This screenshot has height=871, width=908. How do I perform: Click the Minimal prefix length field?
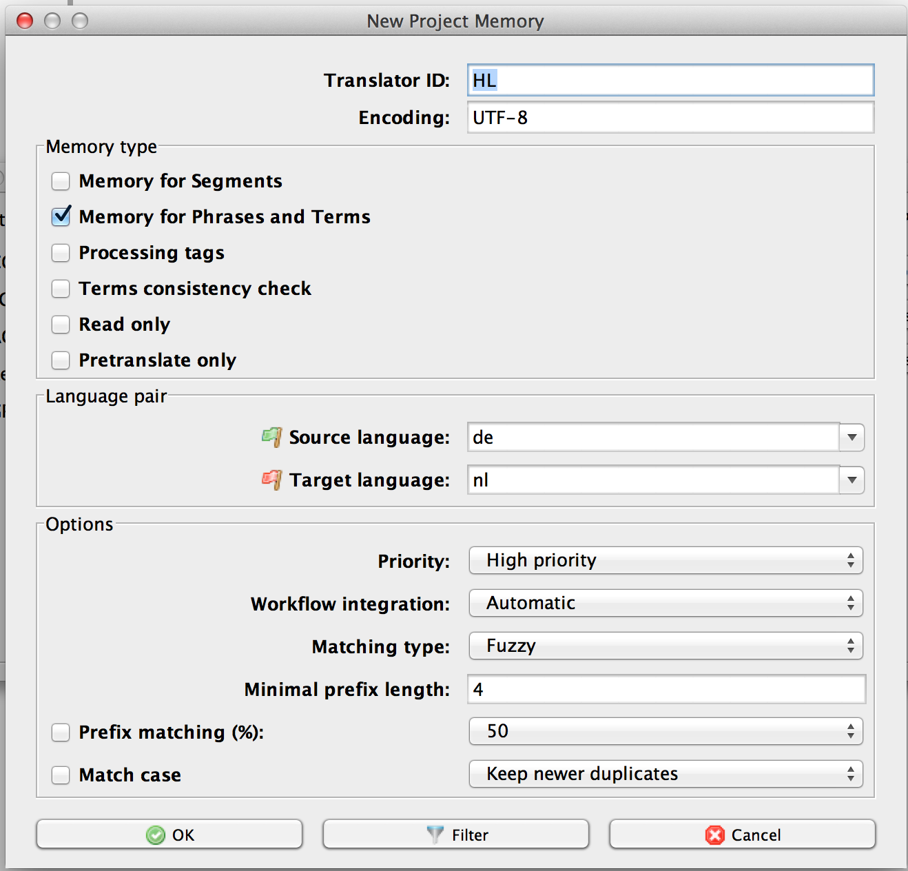coord(665,689)
